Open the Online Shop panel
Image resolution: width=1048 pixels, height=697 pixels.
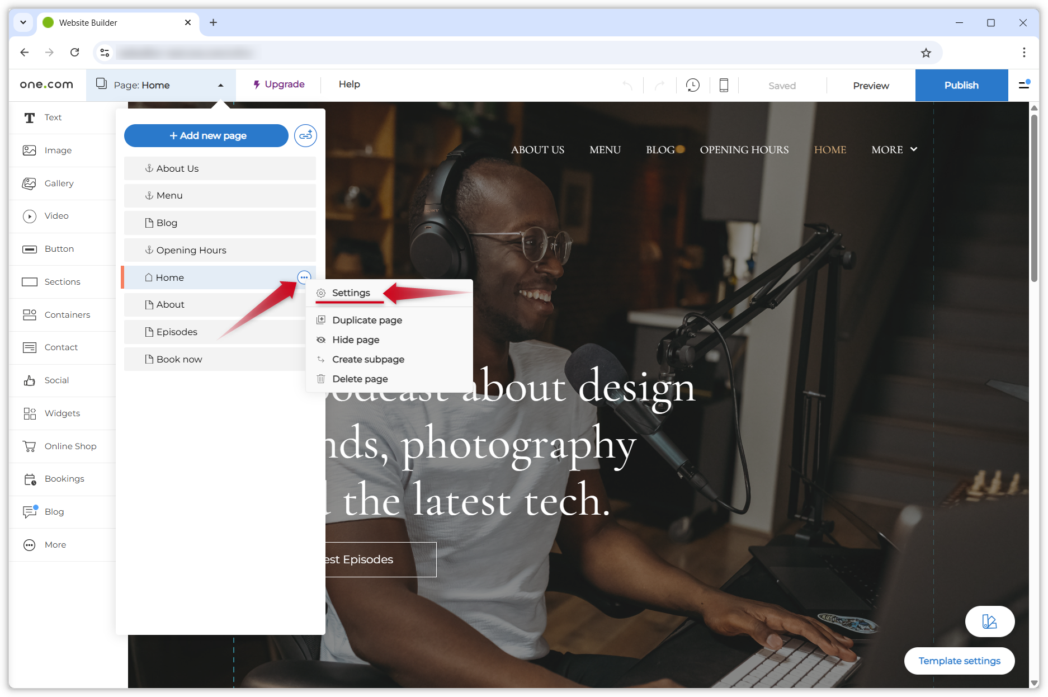pos(70,446)
